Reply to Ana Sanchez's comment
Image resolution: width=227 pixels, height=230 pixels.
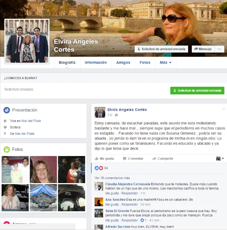tap(130, 204)
